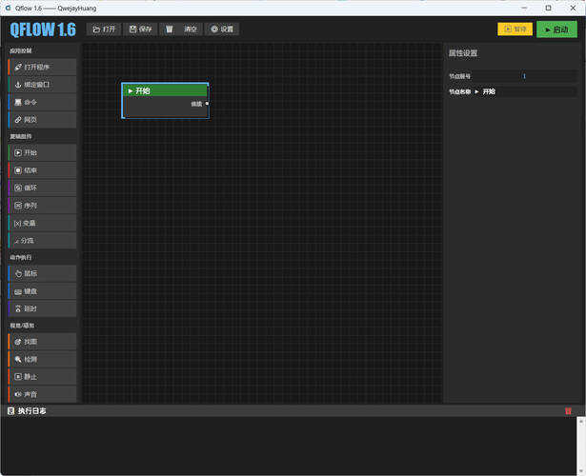586x476 pixels.
Task: Add the 声音 sound component
Action: (x=42, y=393)
